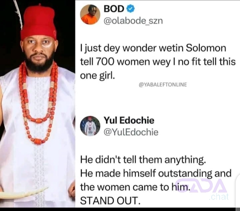Visit the @olabode_szn handle
The image size is (240, 211).
tap(133, 21)
